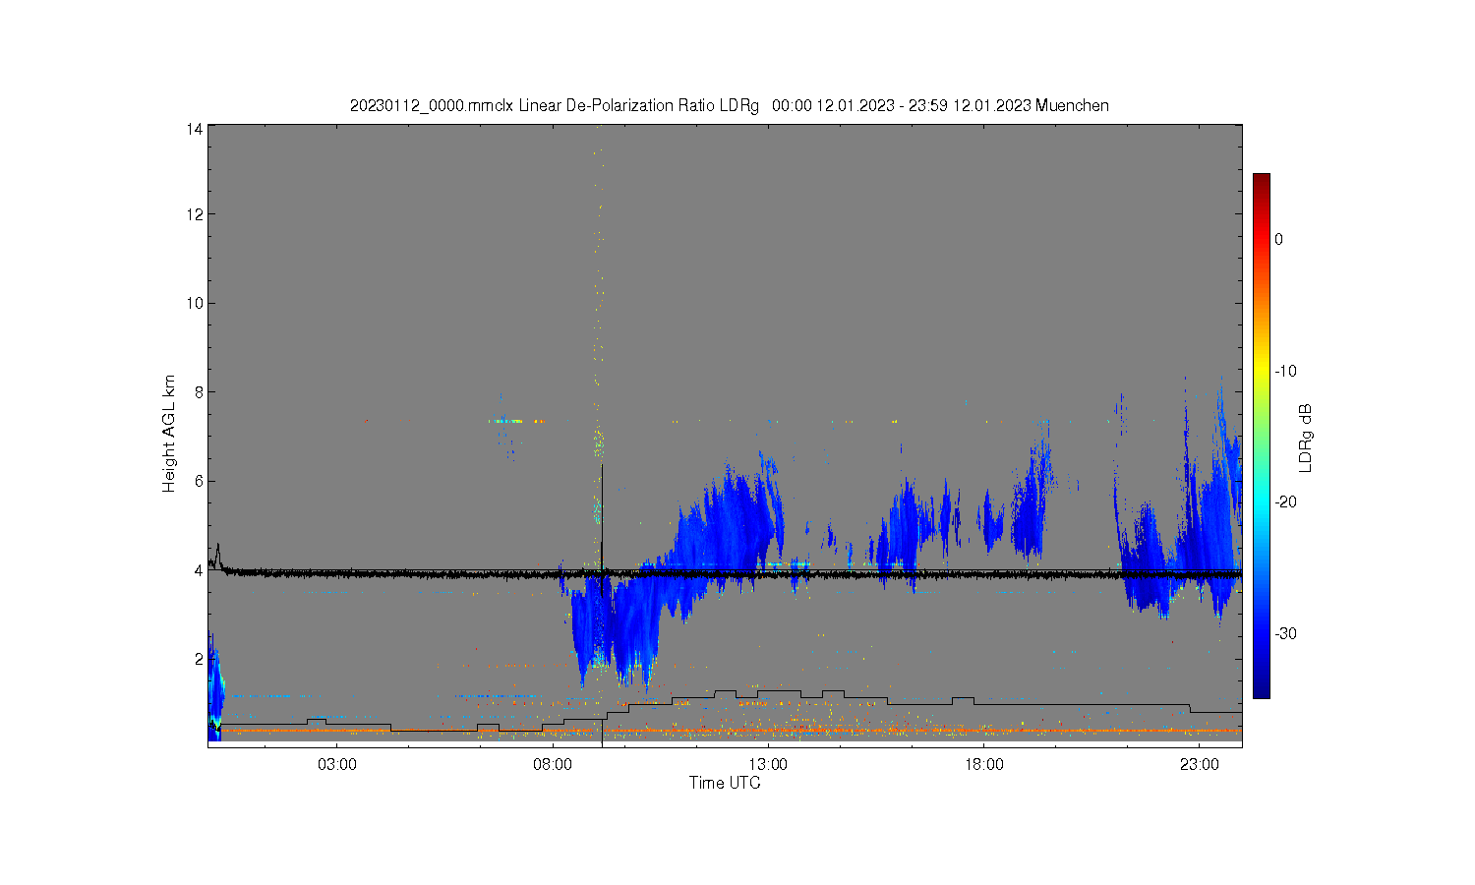The image size is (1475, 885).
Task: Click the LDRg color scale bar
Action: tap(1261, 436)
